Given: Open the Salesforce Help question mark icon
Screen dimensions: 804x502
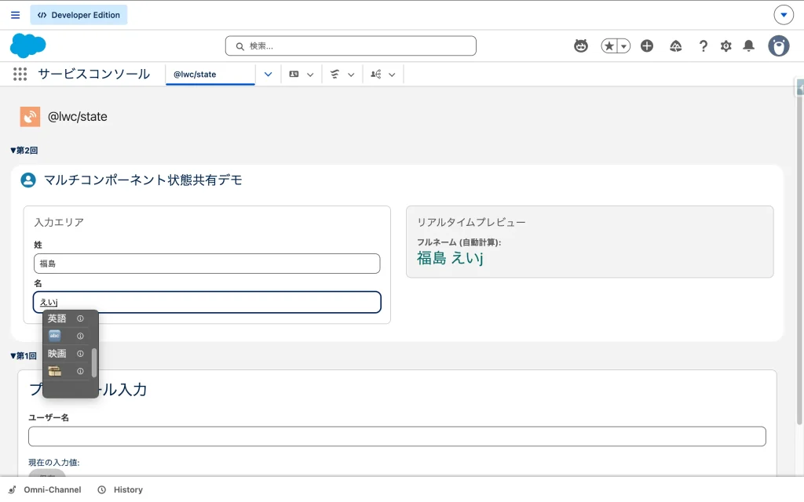Looking at the screenshot, I should (x=703, y=46).
